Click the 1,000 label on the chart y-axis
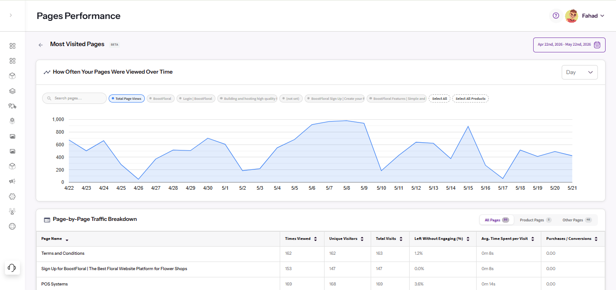The image size is (616, 290). click(x=58, y=119)
